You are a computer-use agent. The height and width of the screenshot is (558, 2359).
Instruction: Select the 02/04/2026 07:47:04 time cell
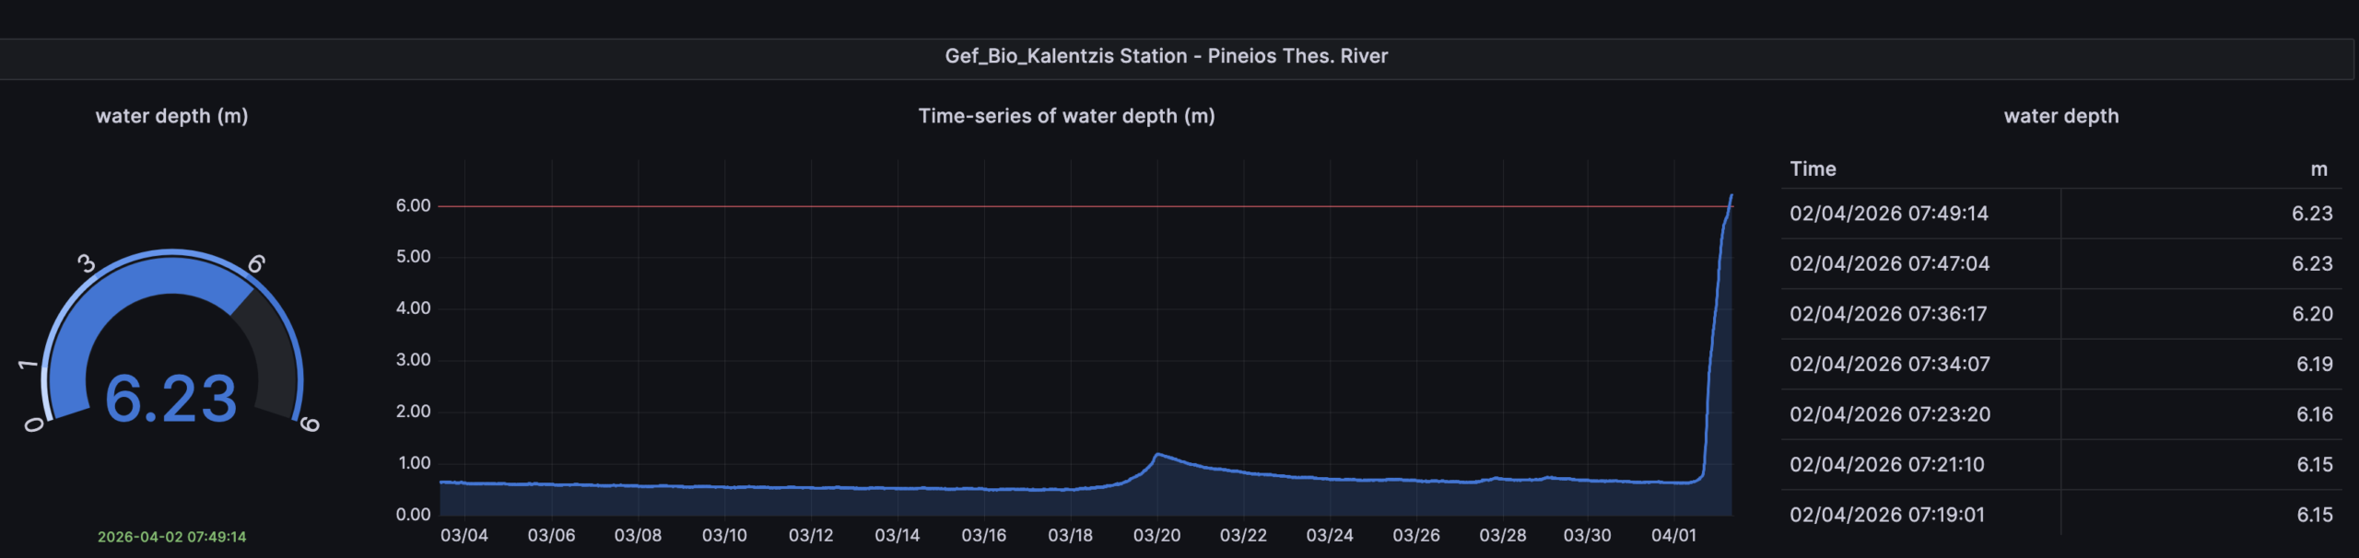pos(1889,264)
